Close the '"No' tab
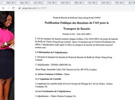The height and width of the screenshot is (100, 135). click(121, 3)
